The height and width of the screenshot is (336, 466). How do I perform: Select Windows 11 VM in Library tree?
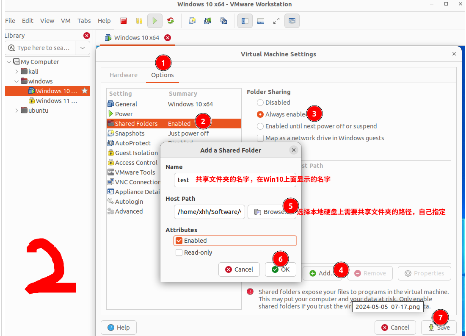pyautogui.click(x=47, y=100)
